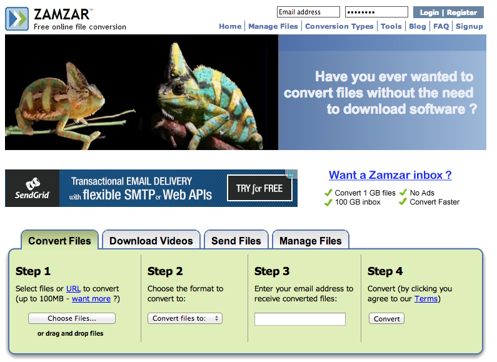Open the Send Files tab
Image resolution: width=497 pixels, height=362 pixels.
(236, 241)
